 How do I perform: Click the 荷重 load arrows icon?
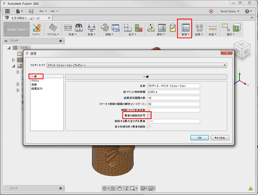[x=91, y=28]
